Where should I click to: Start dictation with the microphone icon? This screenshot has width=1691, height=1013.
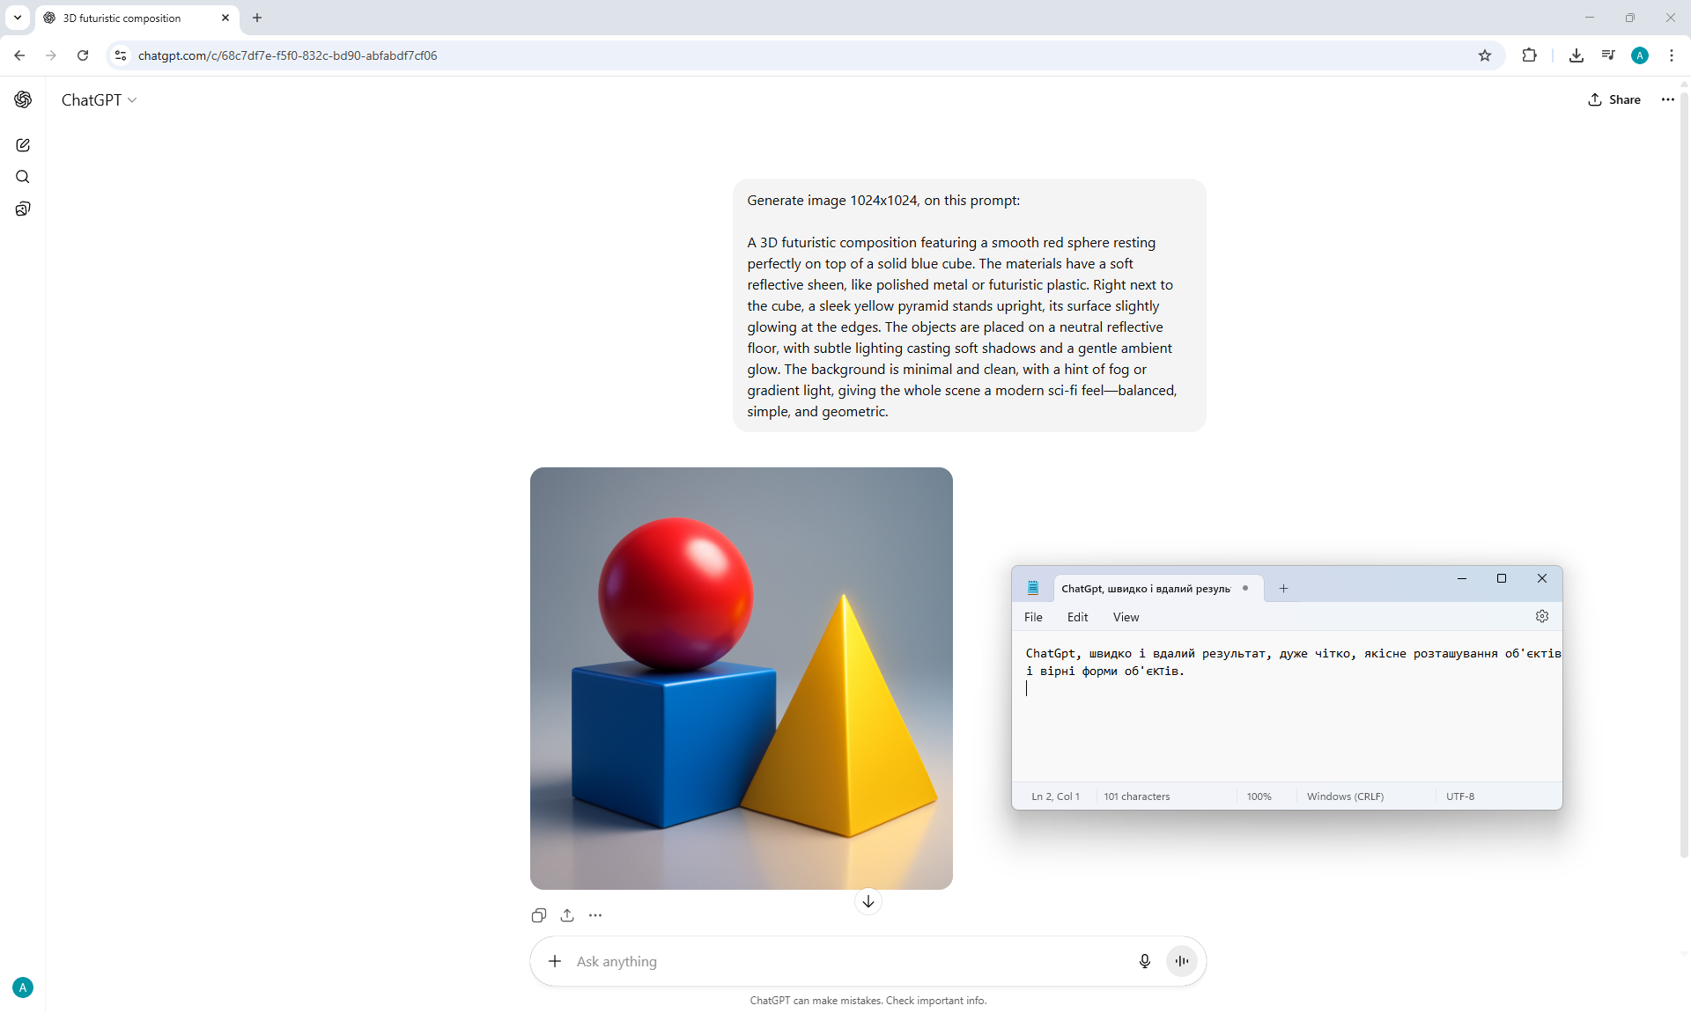pos(1144,961)
